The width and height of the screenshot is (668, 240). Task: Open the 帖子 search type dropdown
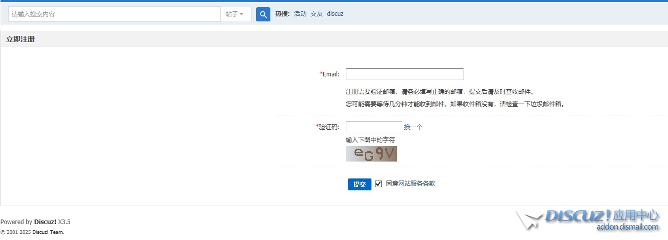point(236,14)
